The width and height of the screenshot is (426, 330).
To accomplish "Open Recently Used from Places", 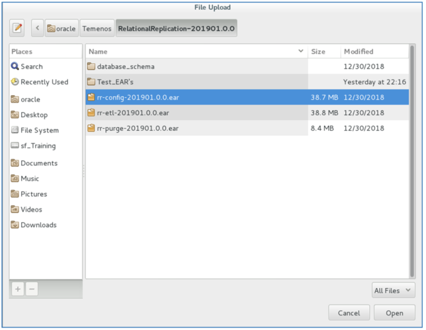I will pyautogui.click(x=44, y=82).
